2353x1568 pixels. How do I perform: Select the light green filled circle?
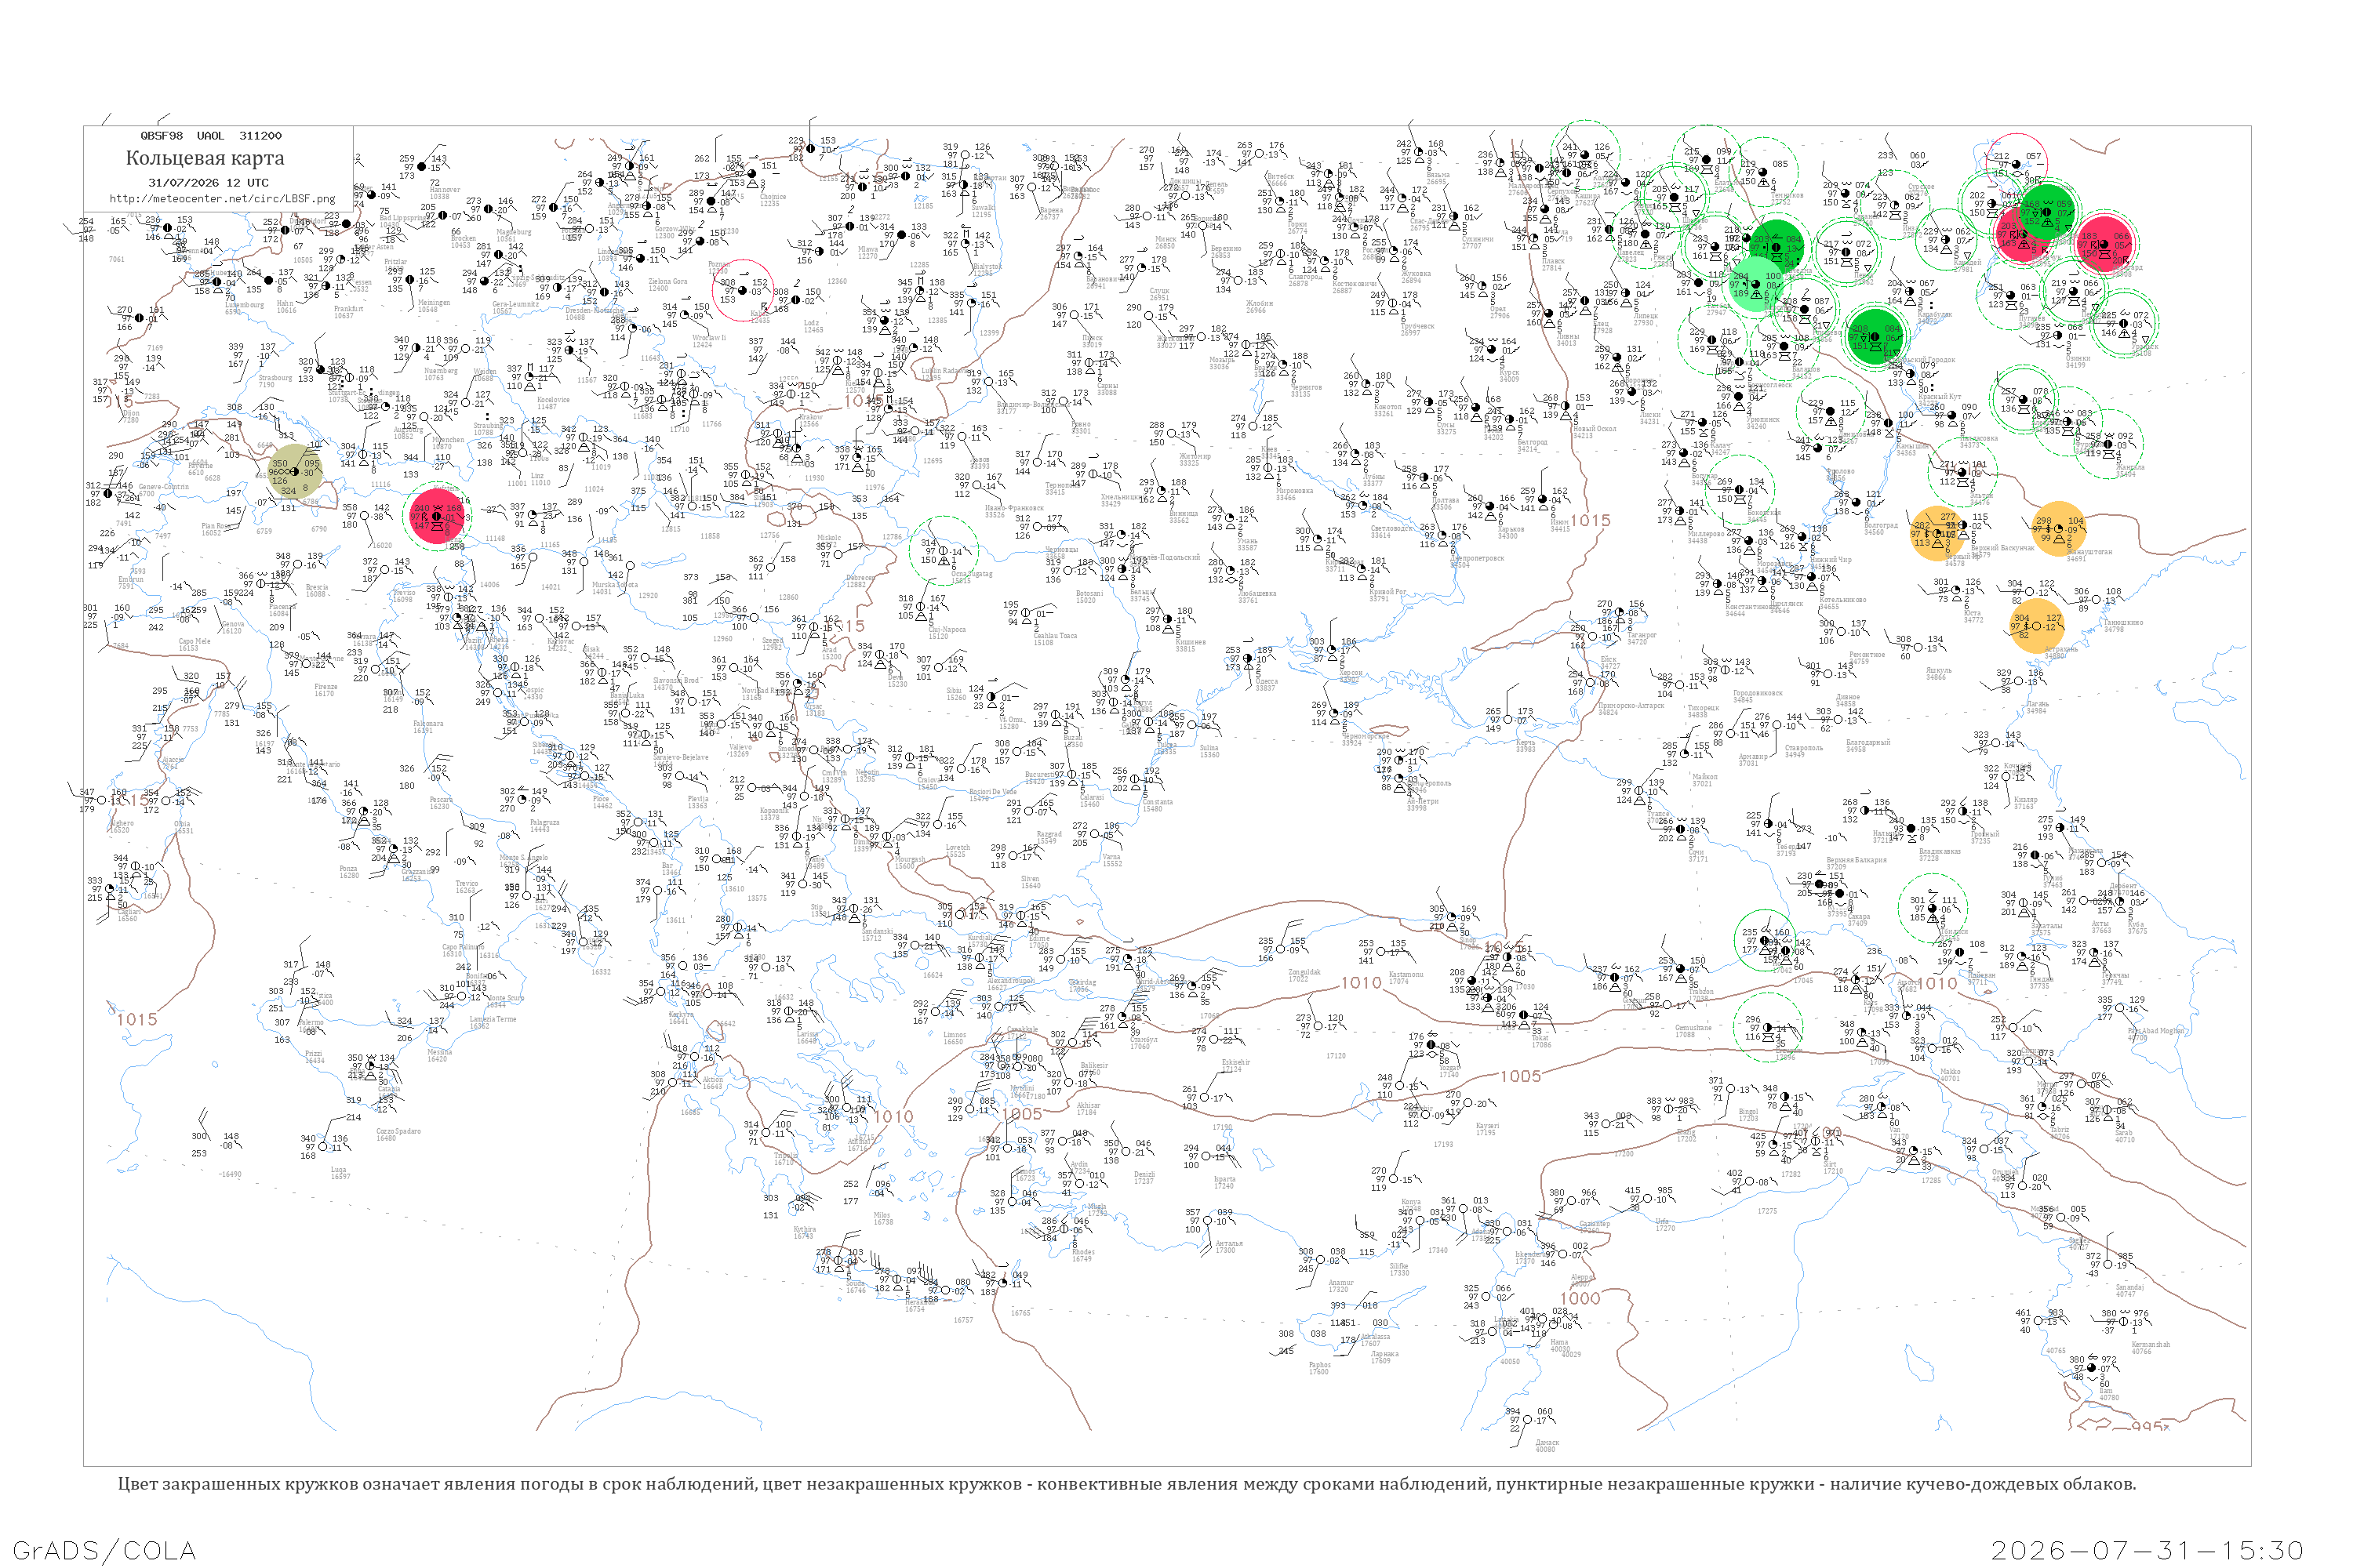(1756, 285)
